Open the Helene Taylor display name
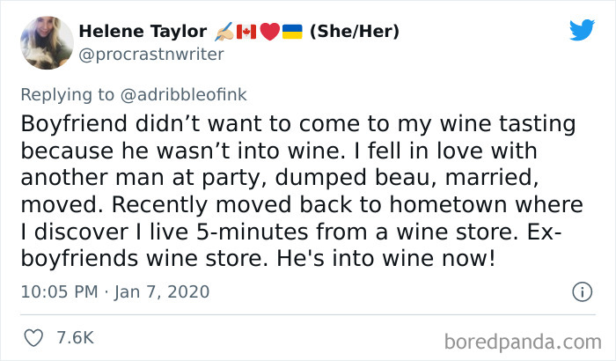This screenshot has width=616, height=361. 141,33
